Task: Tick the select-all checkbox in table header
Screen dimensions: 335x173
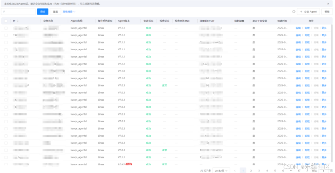Action: tap(6, 21)
